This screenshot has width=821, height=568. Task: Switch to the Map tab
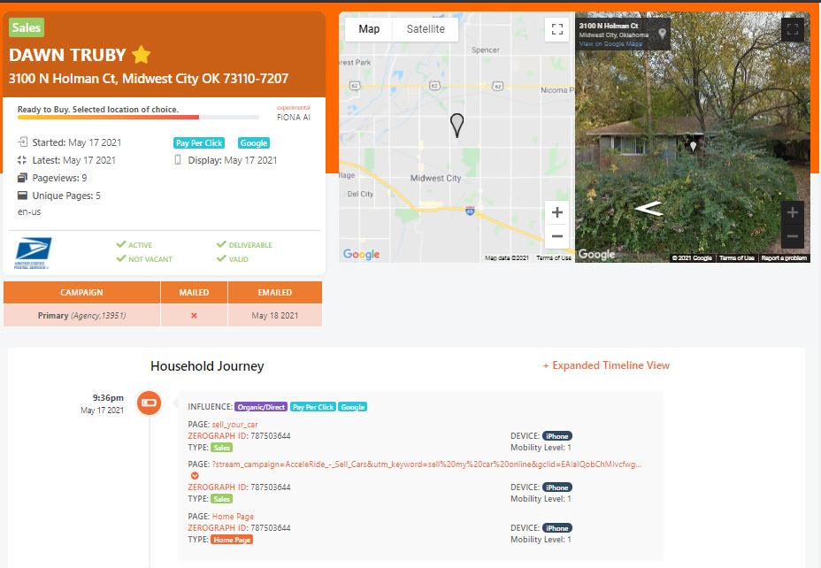(369, 29)
